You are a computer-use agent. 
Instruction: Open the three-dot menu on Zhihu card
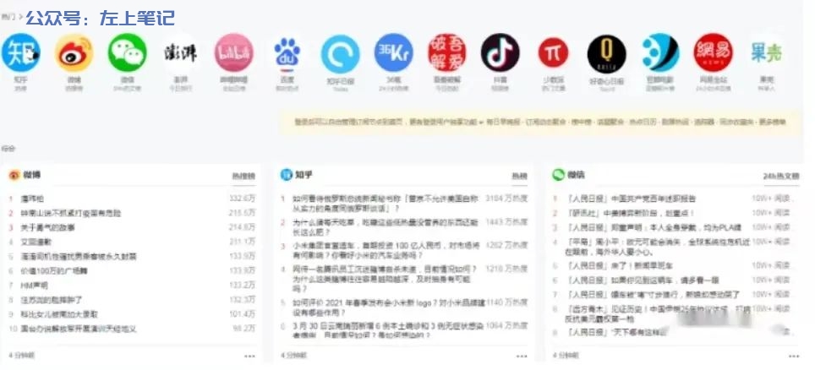522,356
